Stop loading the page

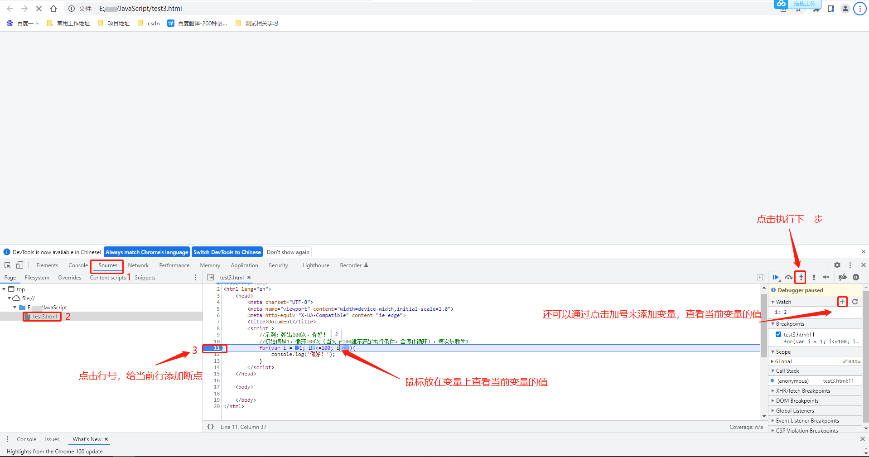pyautogui.click(x=39, y=9)
